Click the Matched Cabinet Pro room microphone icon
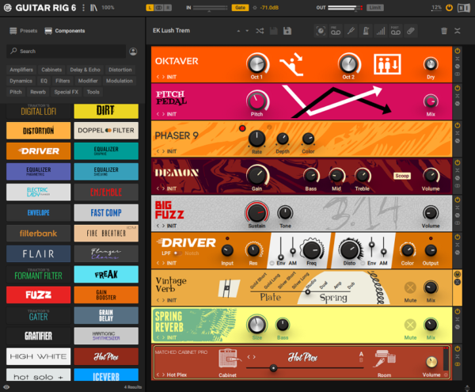Image resolution: width=475 pixels, height=392 pixels. click(x=385, y=359)
